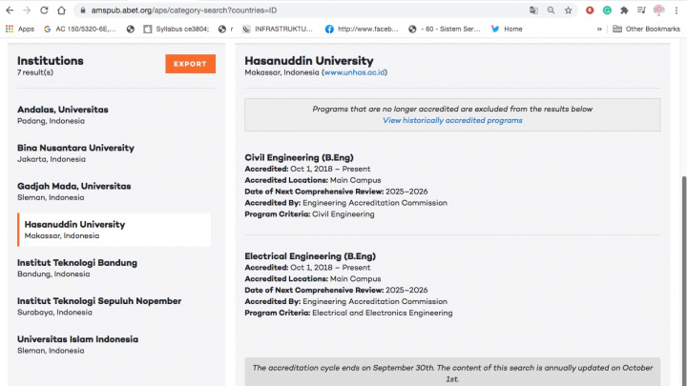Expand the hidden bookmarks overflow chevron
Screen dimensions: 687x386
pyautogui.click(x=599, y=29)
